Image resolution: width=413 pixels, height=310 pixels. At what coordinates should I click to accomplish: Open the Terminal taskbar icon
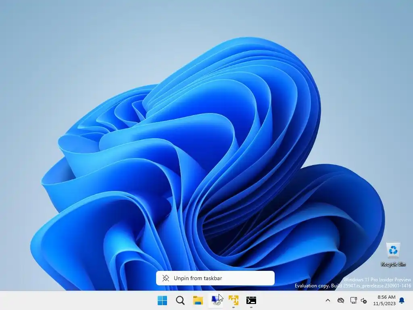pyautogui.click(x=251, y=300)
